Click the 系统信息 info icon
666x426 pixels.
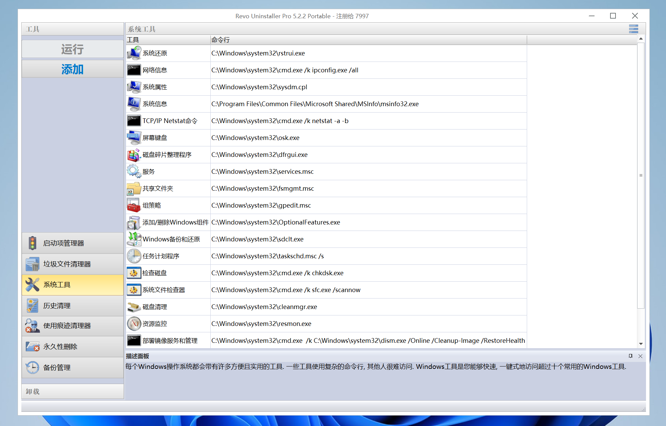tap(134, 104)
